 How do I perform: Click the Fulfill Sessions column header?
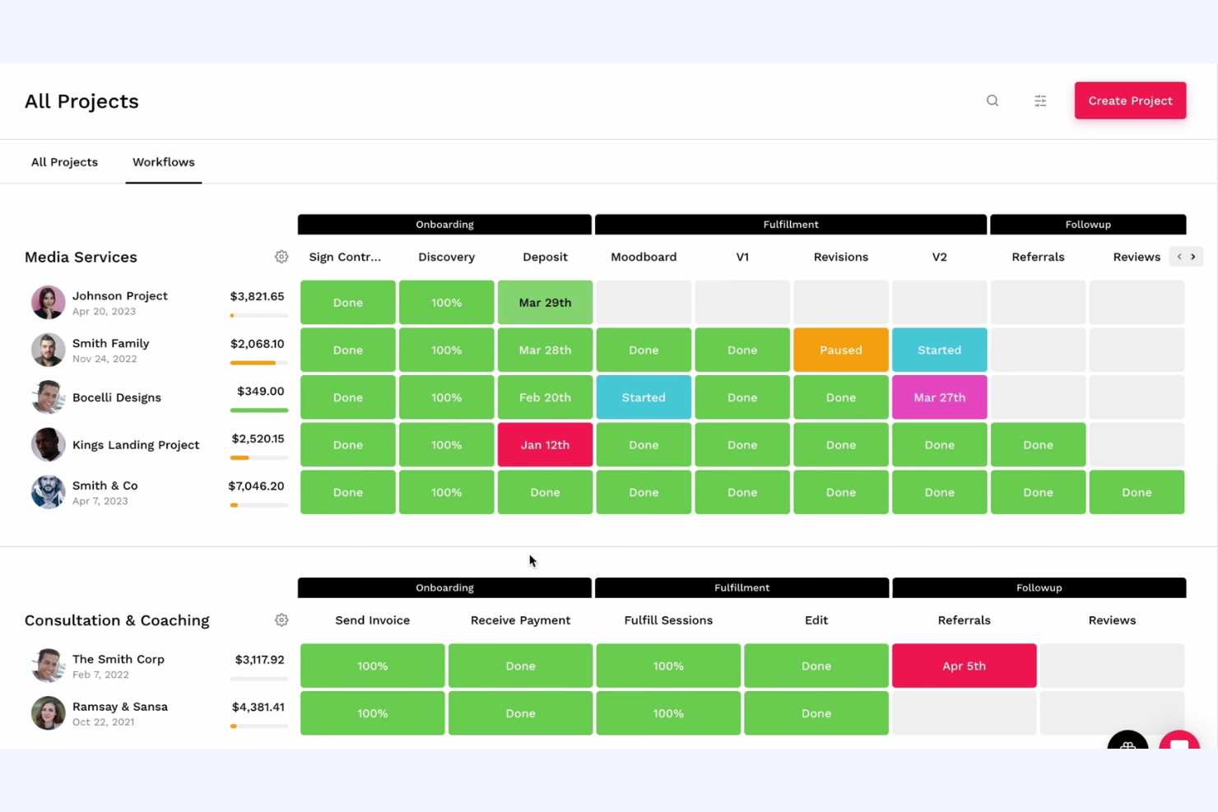(668, 619)
